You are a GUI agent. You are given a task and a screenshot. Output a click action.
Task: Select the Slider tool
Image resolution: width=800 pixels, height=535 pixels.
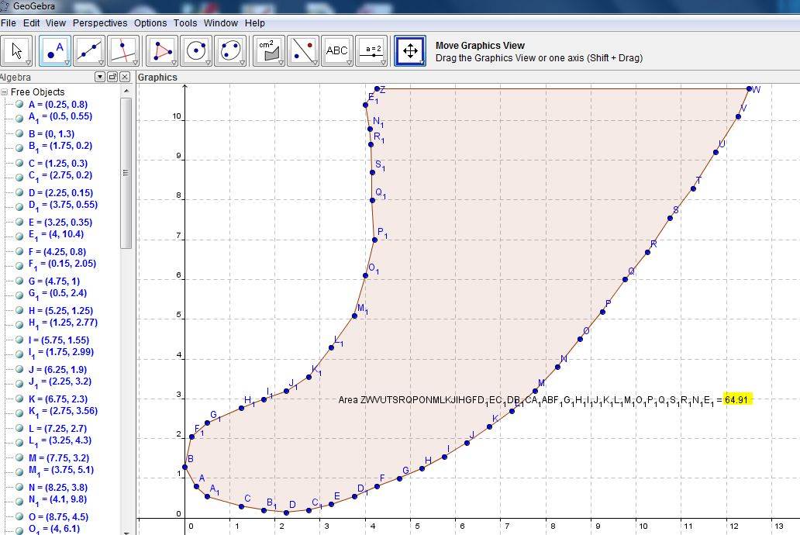[371, 51]
